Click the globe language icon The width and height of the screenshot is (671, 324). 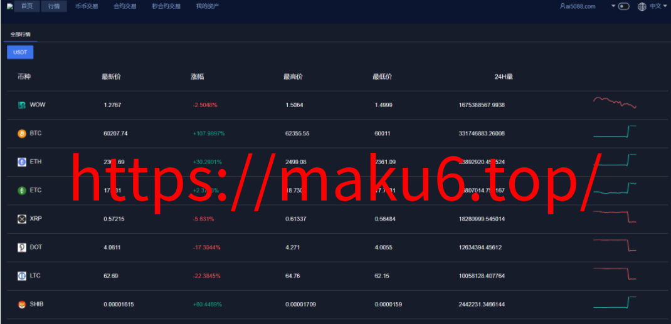pos(642,6)
